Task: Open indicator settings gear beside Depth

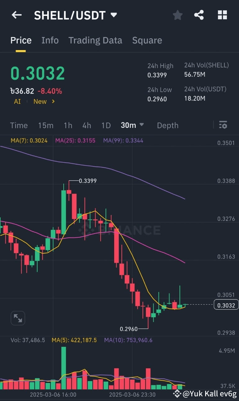Action: [x=223, y=125]
